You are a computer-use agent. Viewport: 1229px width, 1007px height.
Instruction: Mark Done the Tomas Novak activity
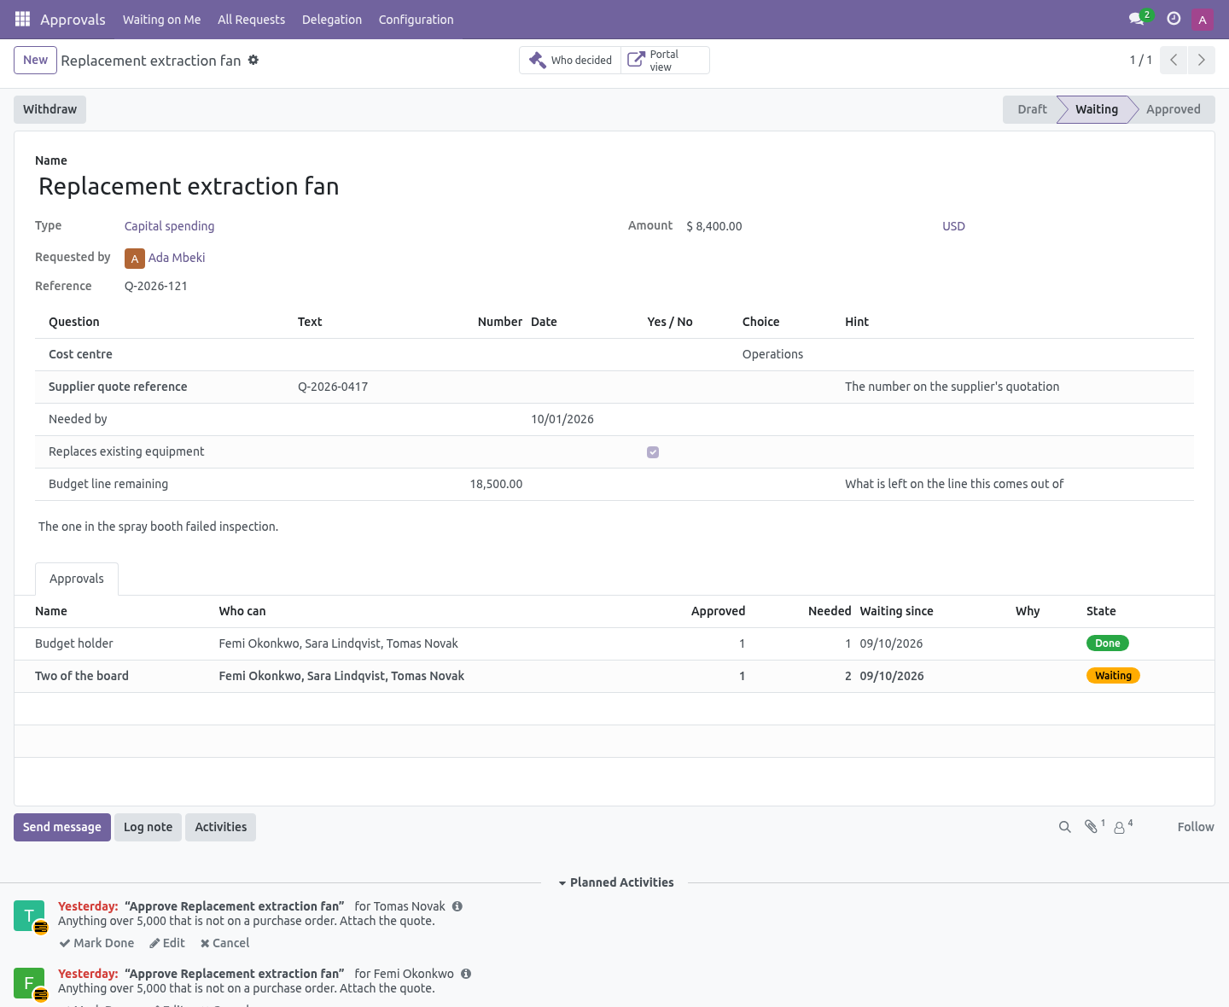(96, 943)
